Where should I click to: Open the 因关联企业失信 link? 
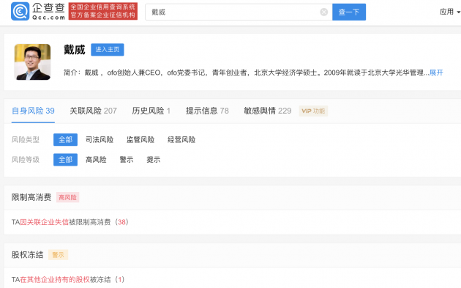[45, 222]
